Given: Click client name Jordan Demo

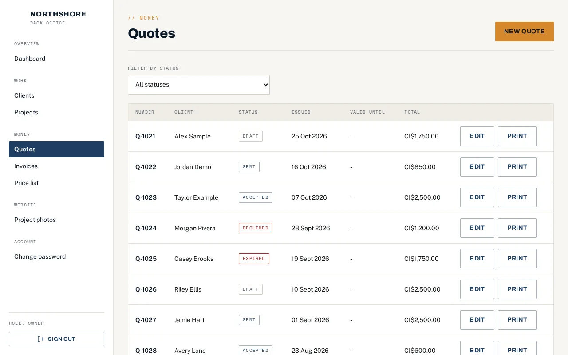Looking at the screenshot, I should (193, 167).
